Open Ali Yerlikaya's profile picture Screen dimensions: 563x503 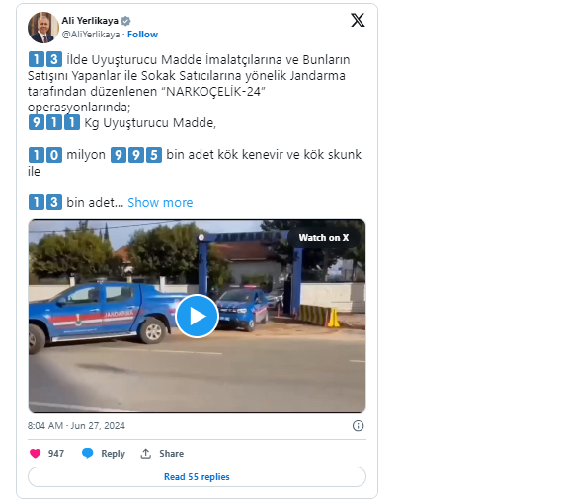coord(43,28)
